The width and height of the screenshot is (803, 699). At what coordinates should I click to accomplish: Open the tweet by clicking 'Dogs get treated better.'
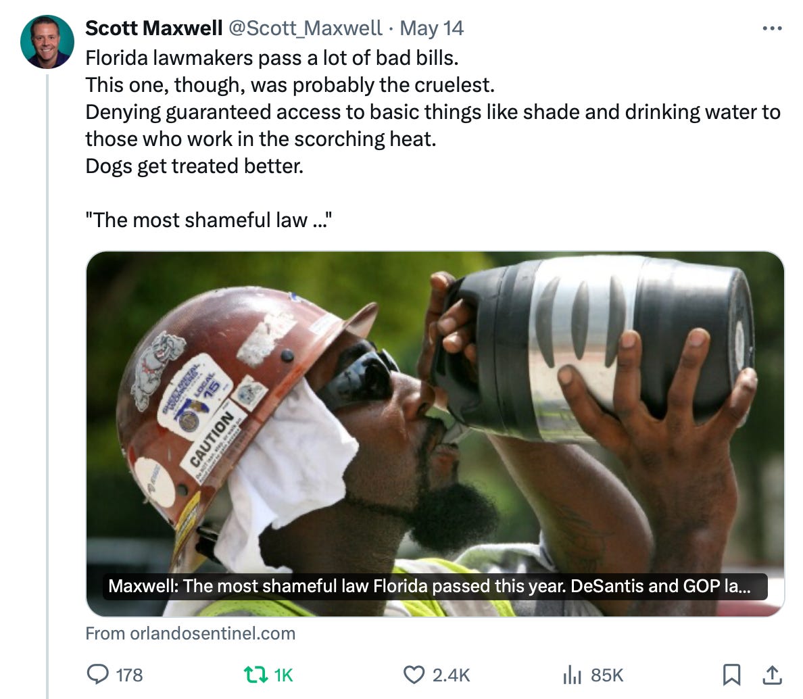(x=195, y=166)
